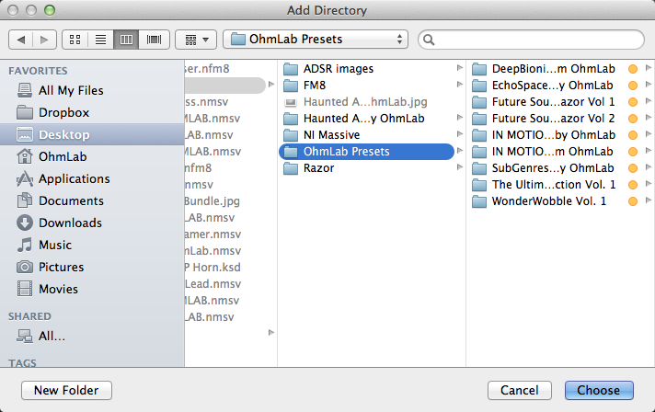Cancel the Add Directory dialog
This screenshot has width=655, height=412.
(519, 390)
